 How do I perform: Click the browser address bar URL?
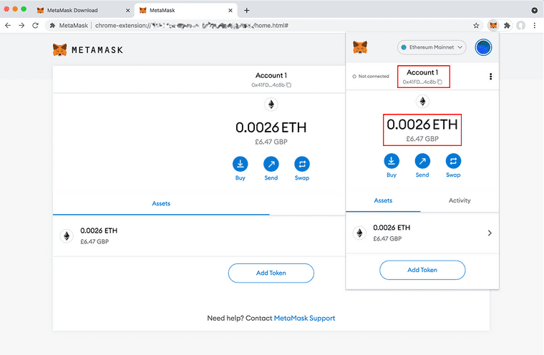pyautogui.click(x=192, y=25)
